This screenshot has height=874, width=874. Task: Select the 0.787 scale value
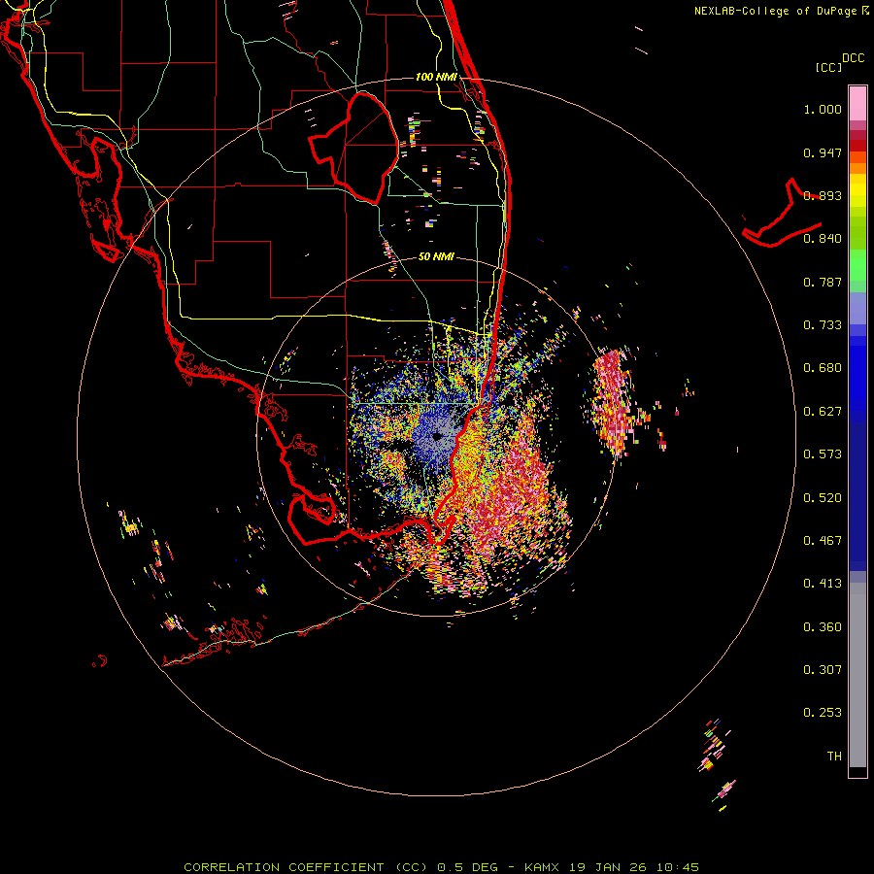[x=823, y=282]
